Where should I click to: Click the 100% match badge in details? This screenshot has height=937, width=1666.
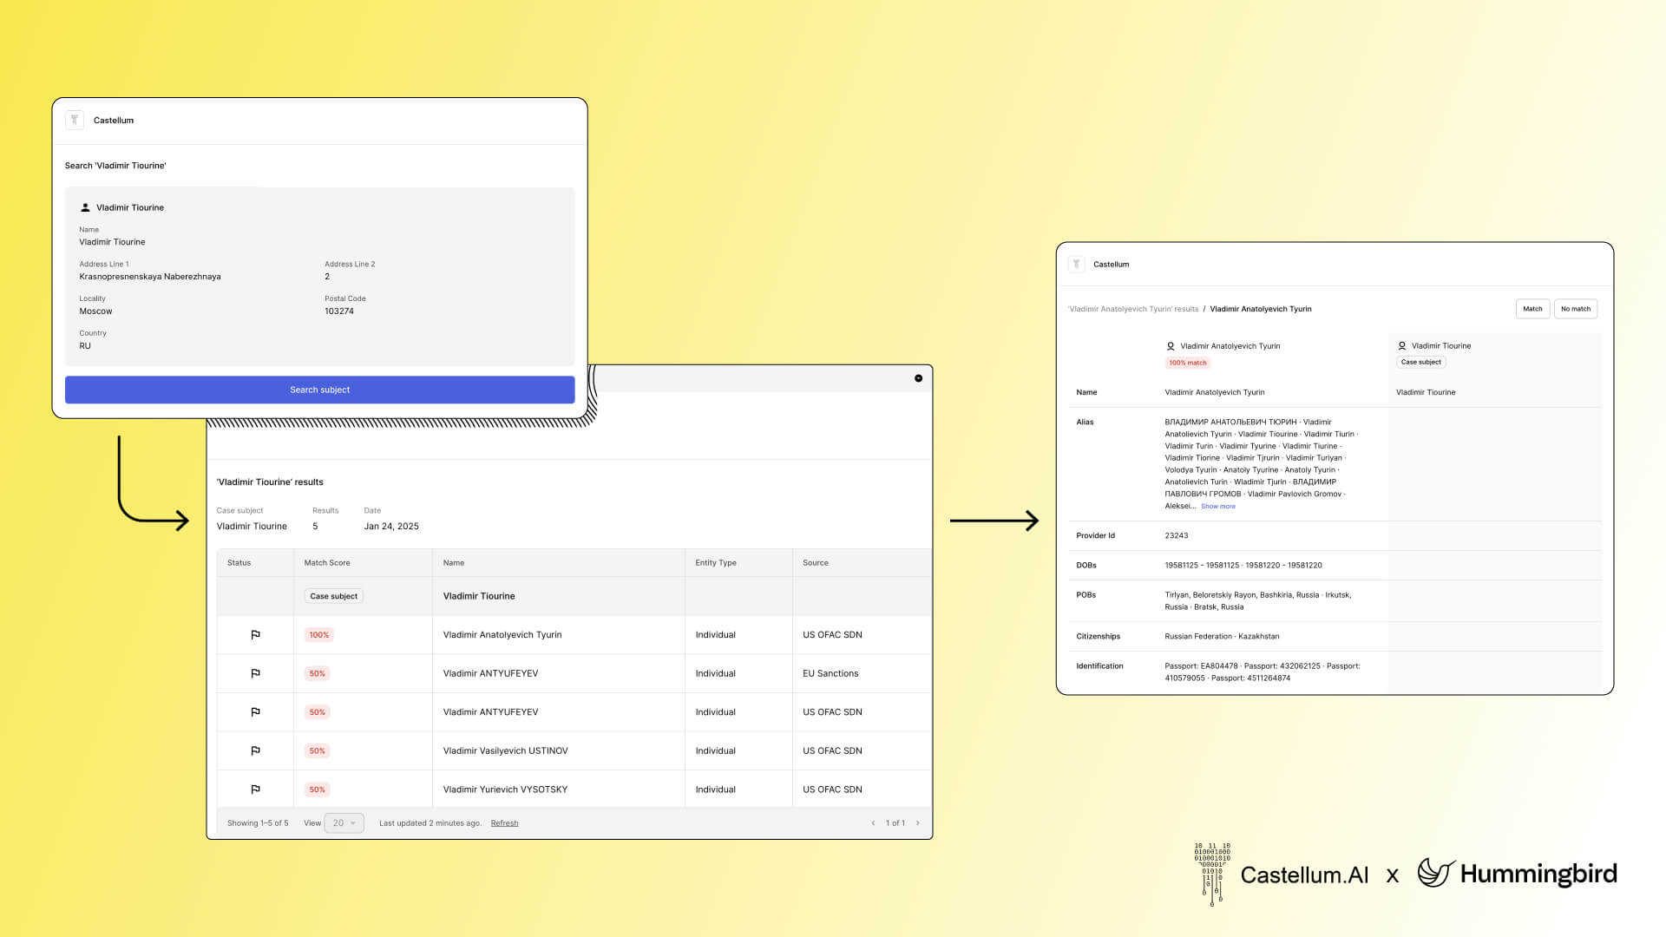tap(1188, 363)
